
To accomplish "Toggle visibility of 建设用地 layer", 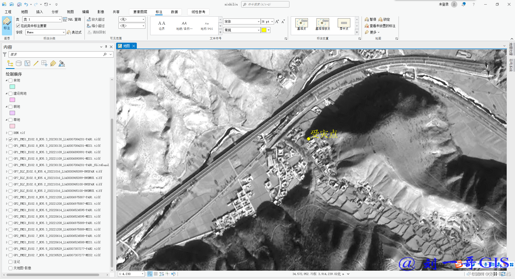I will click(x=10, y=94).
